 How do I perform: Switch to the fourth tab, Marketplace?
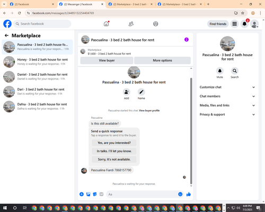tap(180, 4)
